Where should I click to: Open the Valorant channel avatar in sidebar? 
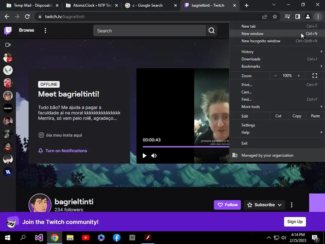tap(8, 70)
